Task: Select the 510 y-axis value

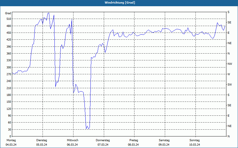Action: pyautogui.click(x=9, y=19)
